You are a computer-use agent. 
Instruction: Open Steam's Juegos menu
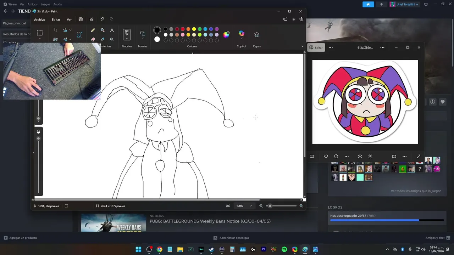45,4
